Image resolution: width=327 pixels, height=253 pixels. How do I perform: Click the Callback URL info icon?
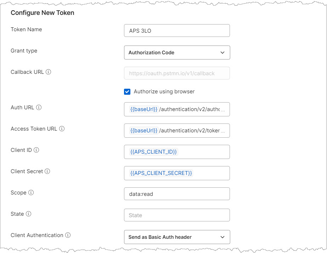pos(49,72)
